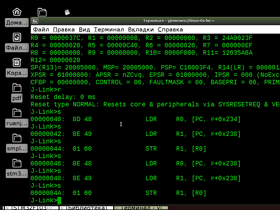Open the Вид menu
Image resolution: width=280 pixels, height=210 pixels.
[x=84, y=30]
